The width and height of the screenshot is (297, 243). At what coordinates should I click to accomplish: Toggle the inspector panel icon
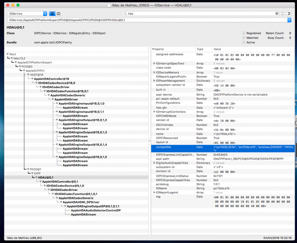(x=289, y=13)
